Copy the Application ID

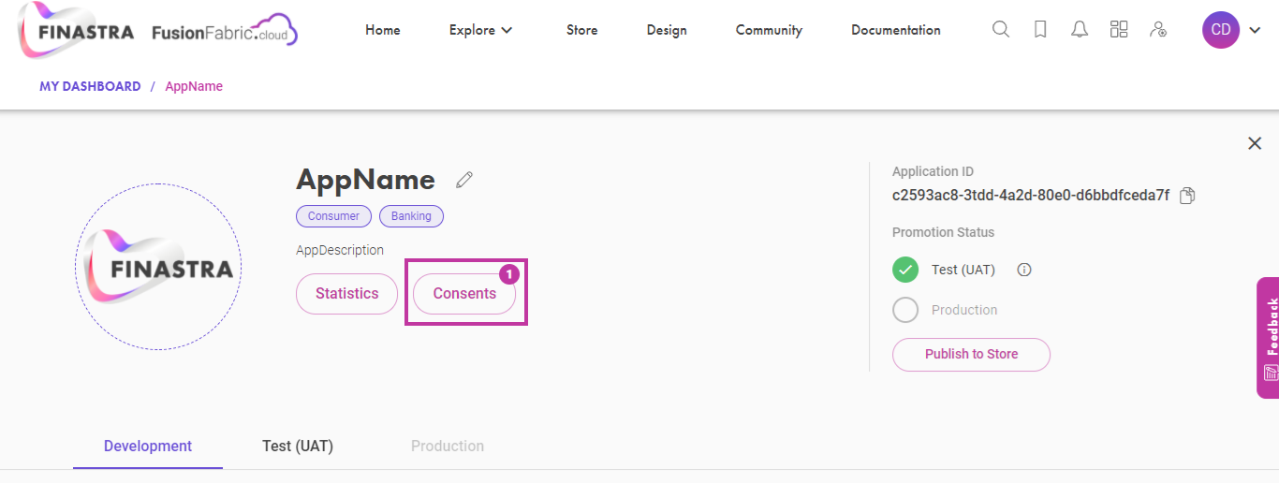click(1187, 196)
